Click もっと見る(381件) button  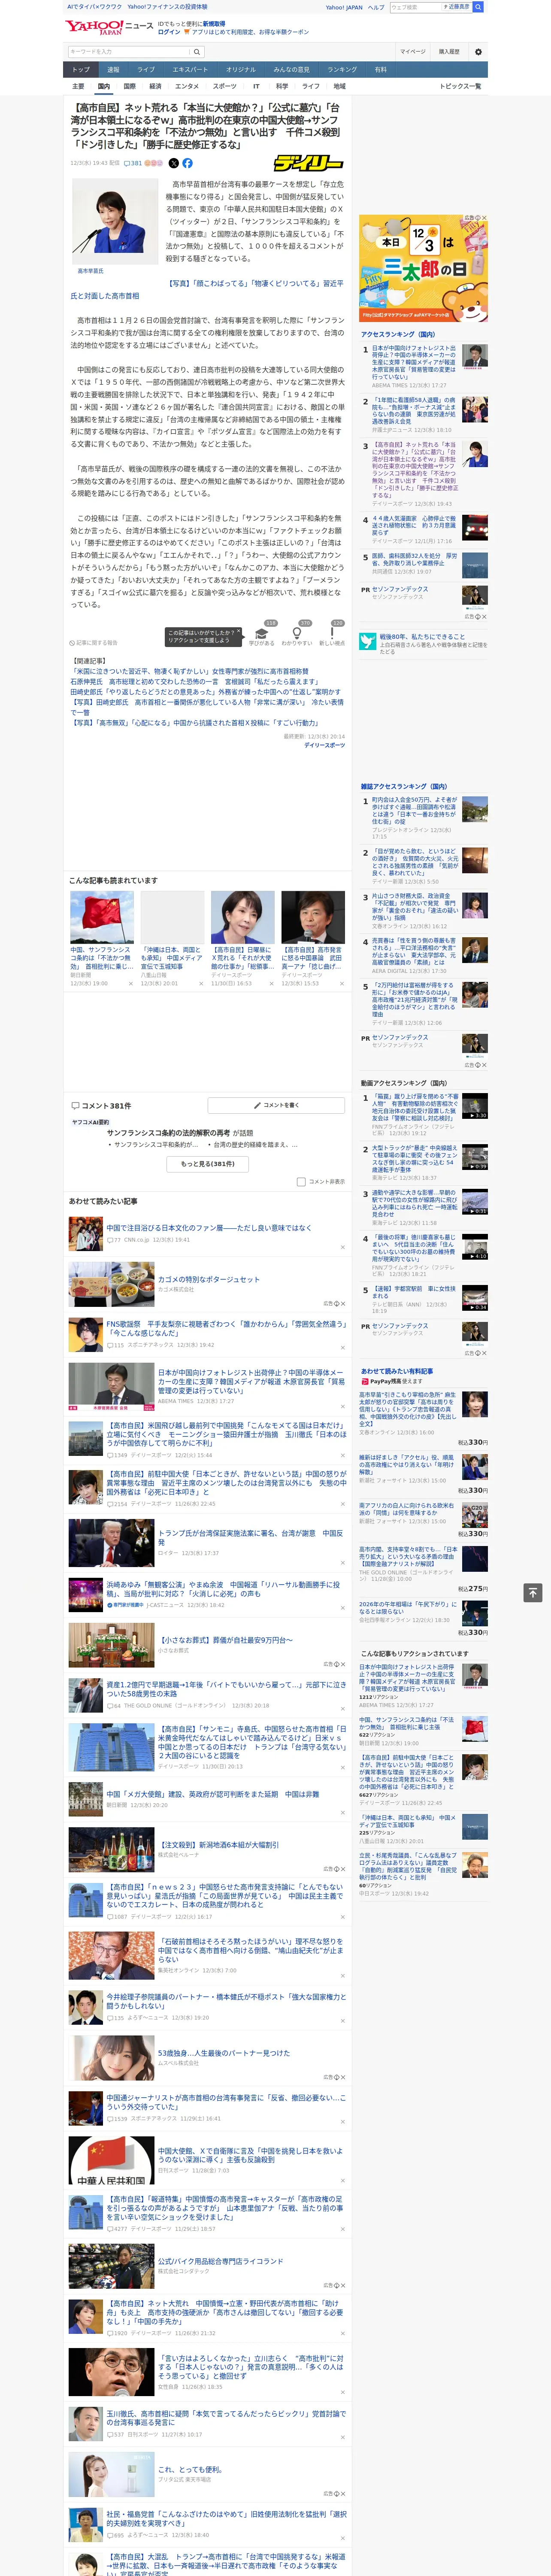[x=208, y=1164]
